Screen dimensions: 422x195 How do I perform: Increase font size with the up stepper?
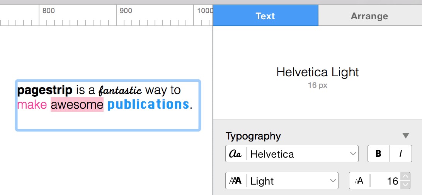[405, 177]
